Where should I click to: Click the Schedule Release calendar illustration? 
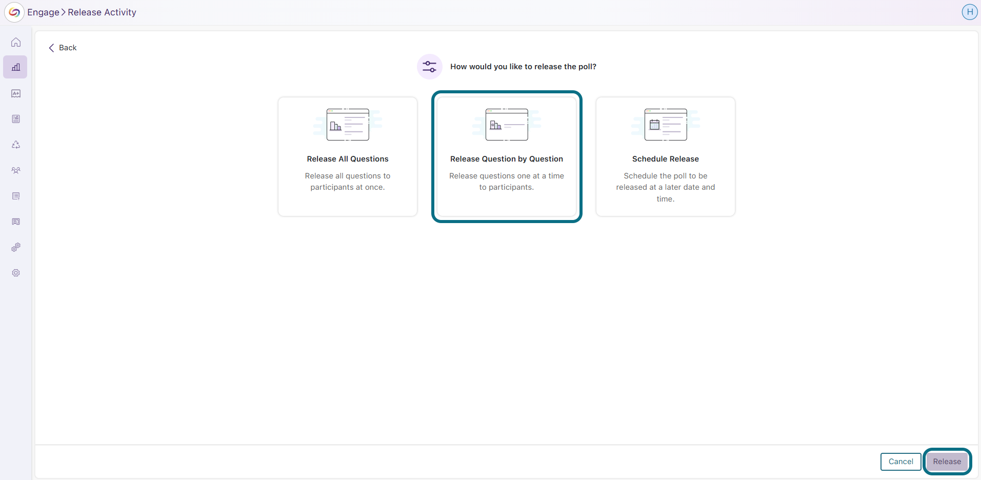pyautogui.click(x=666, y=125)
